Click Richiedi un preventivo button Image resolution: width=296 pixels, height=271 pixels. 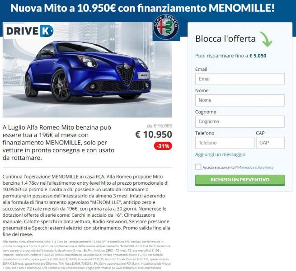[x=240, y=180]
